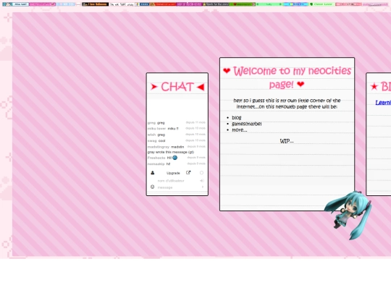
Task: Select the 'games(maybe)' list item
Action: 247,124
